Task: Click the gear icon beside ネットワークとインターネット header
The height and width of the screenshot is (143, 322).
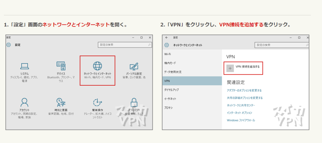Action: click(167, 45)
